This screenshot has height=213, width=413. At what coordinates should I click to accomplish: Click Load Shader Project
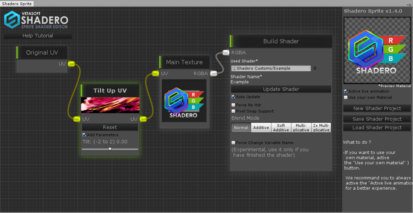pyautogui.click(x=377, y=128)
